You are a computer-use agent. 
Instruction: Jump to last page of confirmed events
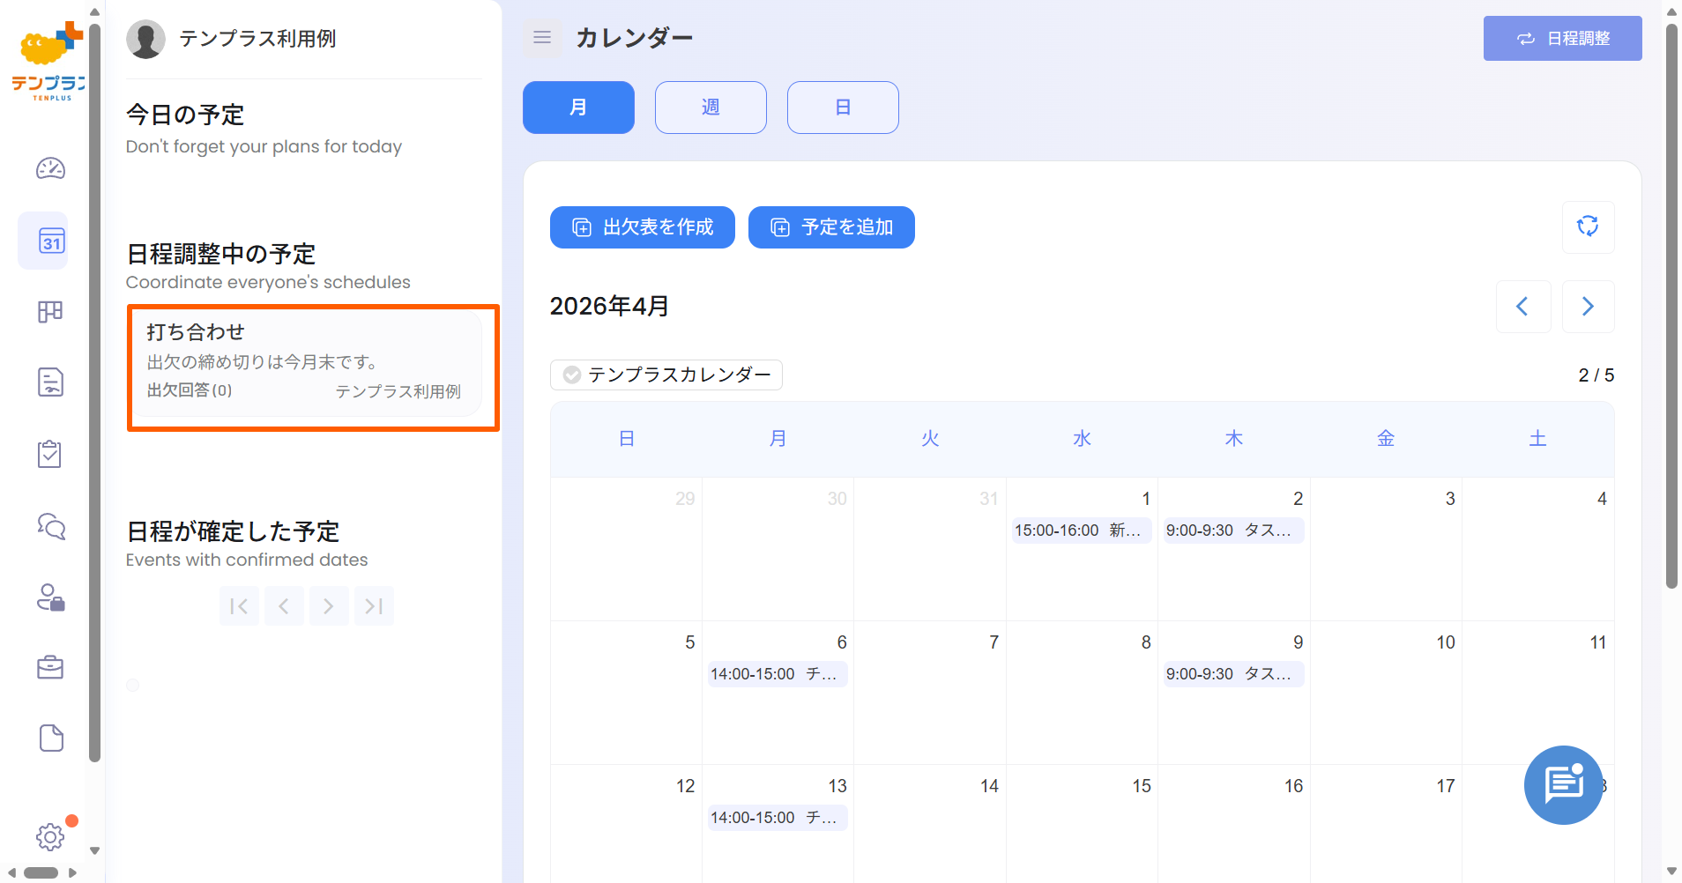coord(373,605)
